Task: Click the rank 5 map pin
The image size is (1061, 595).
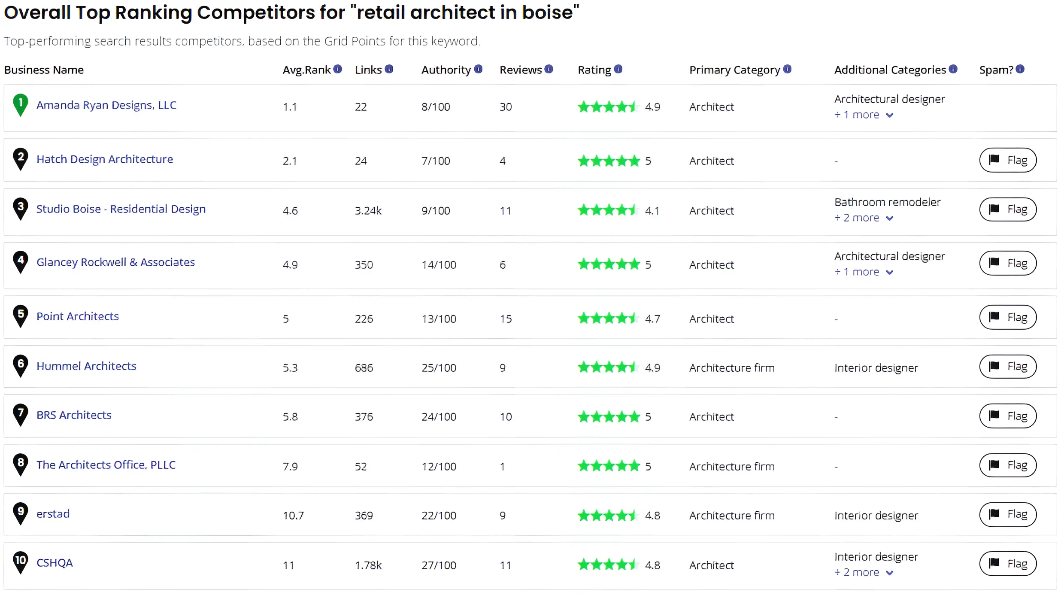Action: pyautogui.click(x=21, y=316)
